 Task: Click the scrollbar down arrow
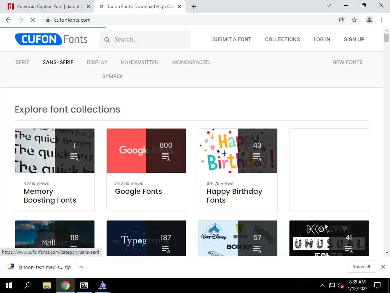click(387, 253)
